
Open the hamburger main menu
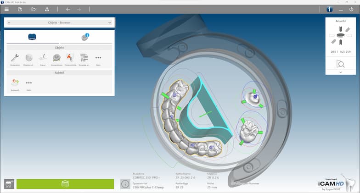tap(7, 9)
